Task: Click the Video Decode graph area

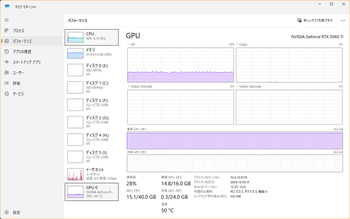Action: [289, 107]
